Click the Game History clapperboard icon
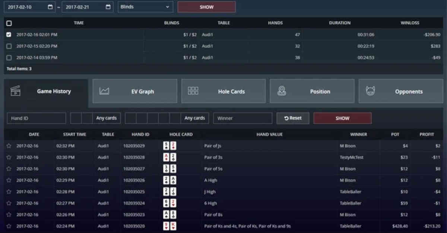 (x=15, y=91)
